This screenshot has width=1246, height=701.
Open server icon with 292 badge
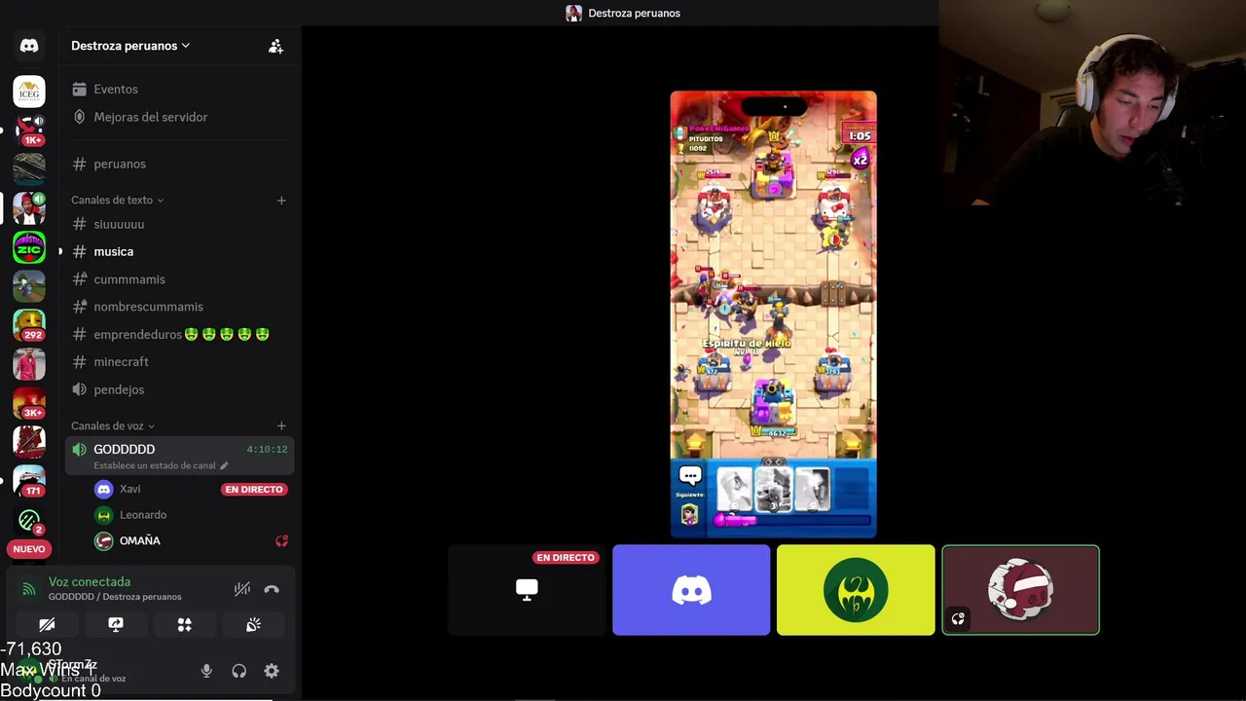(29, 325)
